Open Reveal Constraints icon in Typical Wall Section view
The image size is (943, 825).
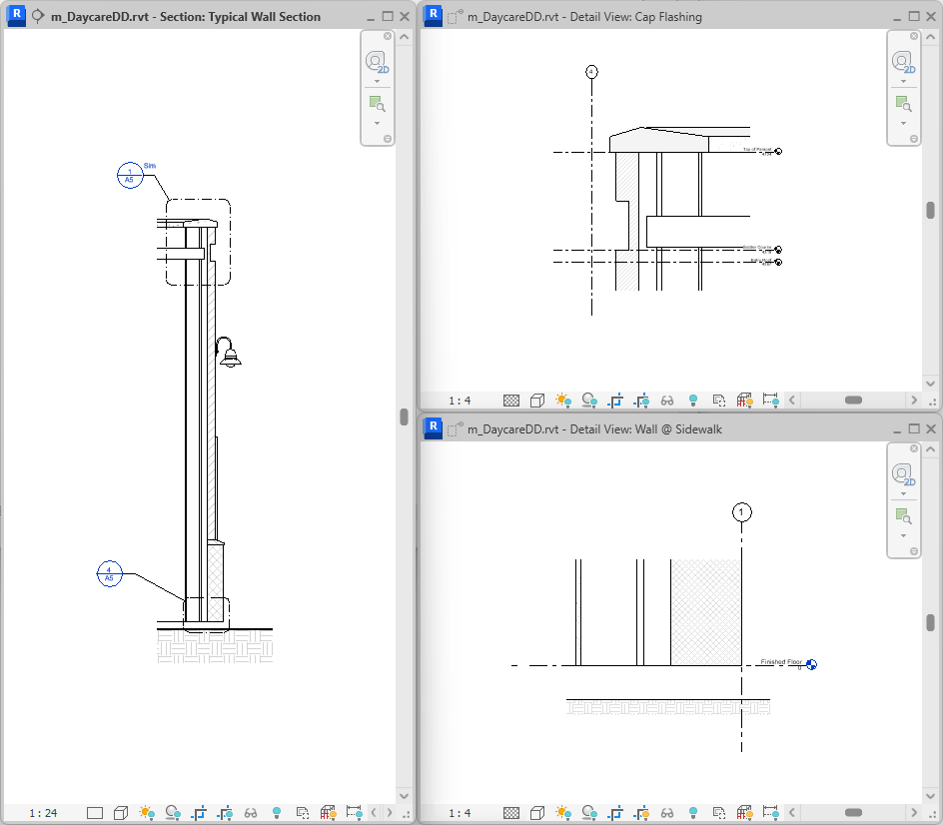click(355, 813)
